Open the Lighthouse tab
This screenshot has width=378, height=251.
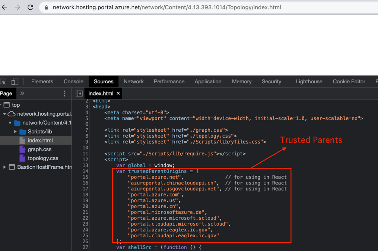[x=309, y=81]
